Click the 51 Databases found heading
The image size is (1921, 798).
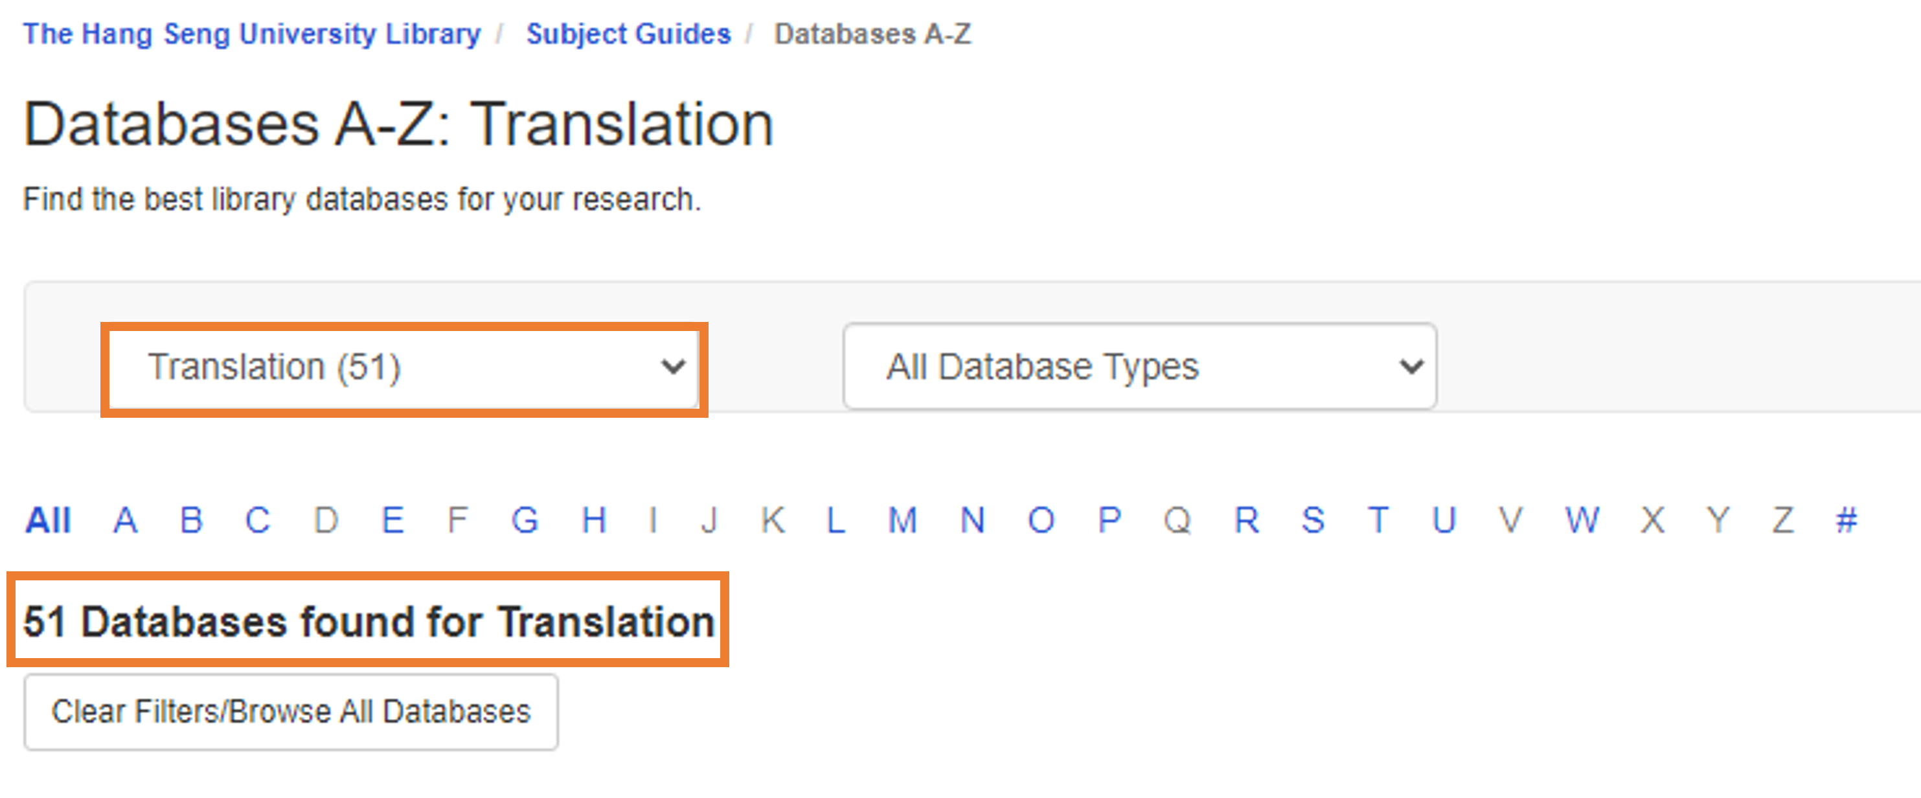(369, 620)
